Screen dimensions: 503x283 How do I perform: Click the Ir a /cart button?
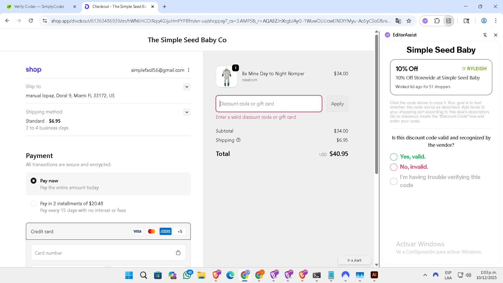[x=354, y=260]
